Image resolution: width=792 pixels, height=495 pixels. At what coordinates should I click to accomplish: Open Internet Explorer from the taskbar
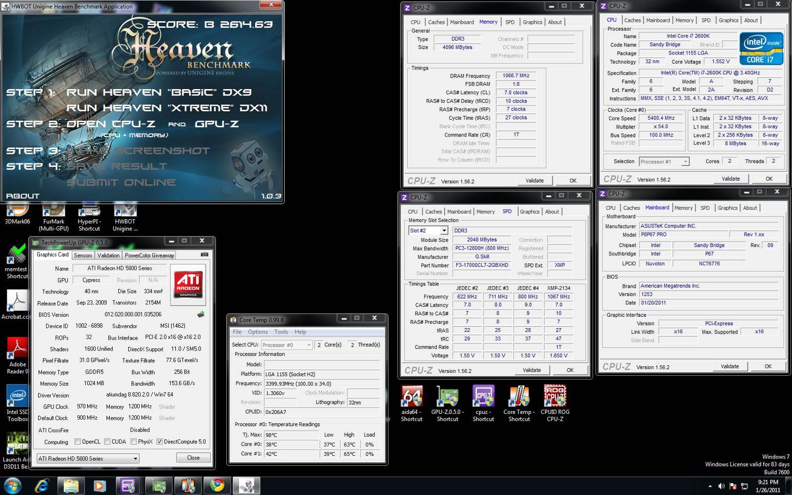coord(42,486)
